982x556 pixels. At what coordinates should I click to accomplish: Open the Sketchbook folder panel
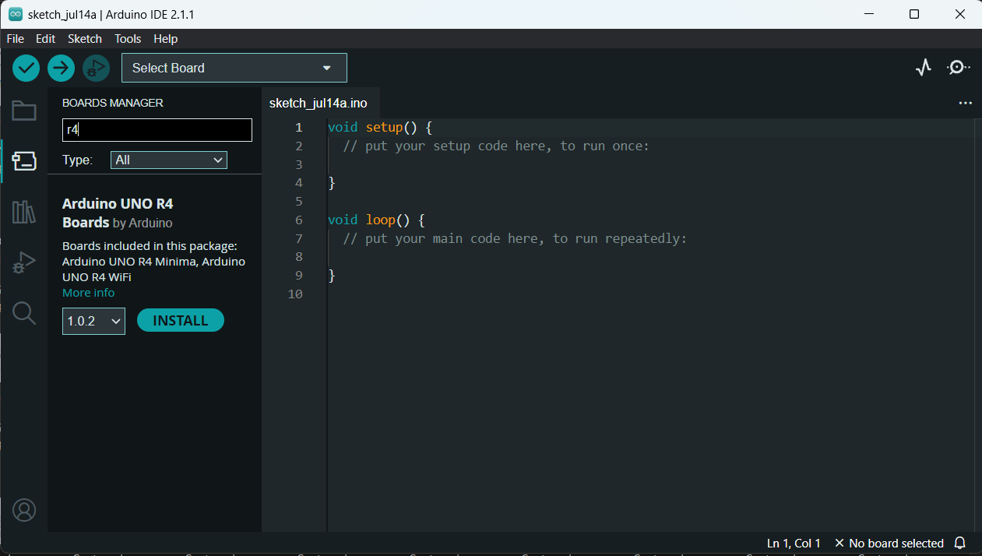[x=24, y=111]
